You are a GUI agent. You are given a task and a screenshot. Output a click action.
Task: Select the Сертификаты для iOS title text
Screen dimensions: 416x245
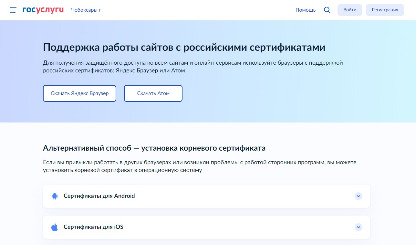(x=93, y=227)
